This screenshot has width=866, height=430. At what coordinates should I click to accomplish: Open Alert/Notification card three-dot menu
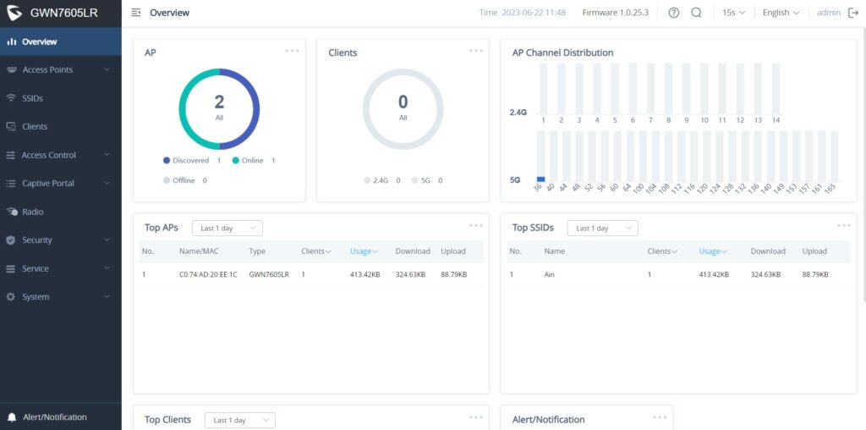(x=660, y=417)
